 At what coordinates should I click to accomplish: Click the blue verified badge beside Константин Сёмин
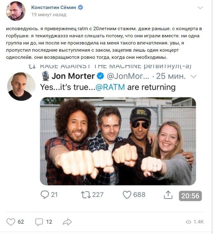tap(81, 7)
